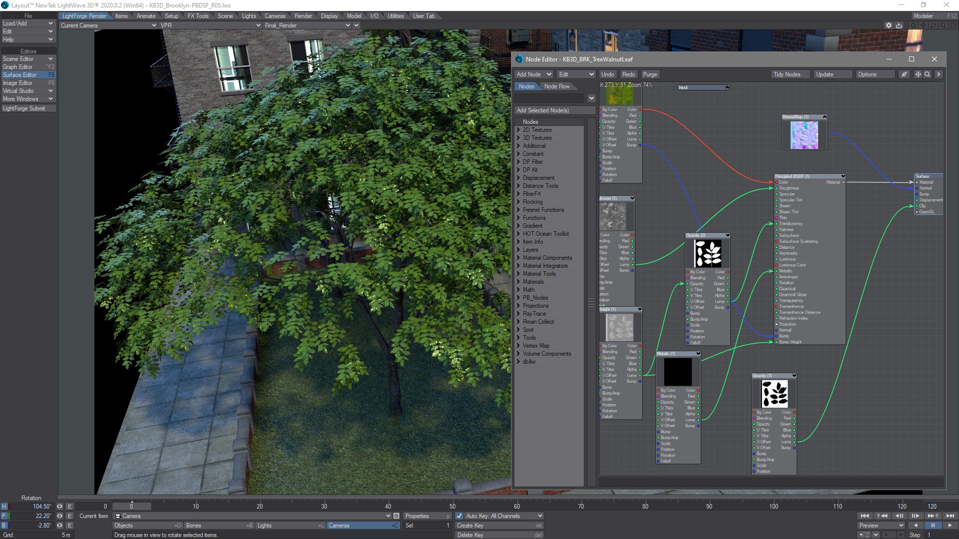
Task: Click the Node Editor pan arrows icon
Action: click(x=918, y=74)
